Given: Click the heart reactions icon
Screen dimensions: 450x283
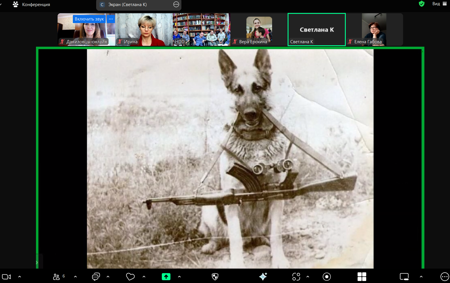Looking at the screenshot, I should 130,277.
